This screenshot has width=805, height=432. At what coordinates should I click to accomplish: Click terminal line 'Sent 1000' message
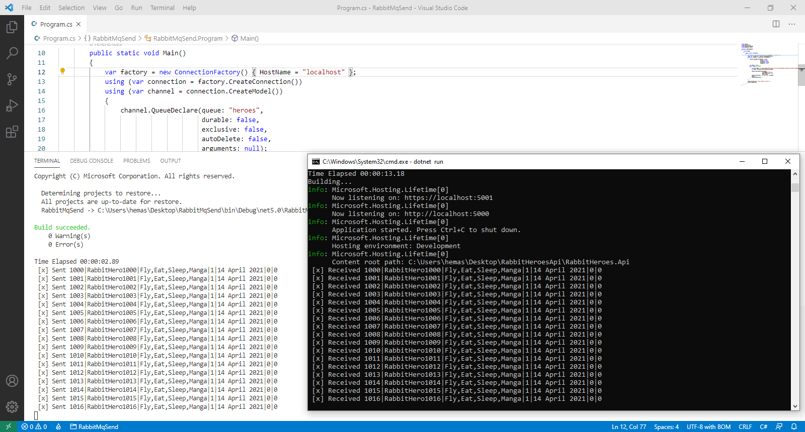tap(157, 270)
